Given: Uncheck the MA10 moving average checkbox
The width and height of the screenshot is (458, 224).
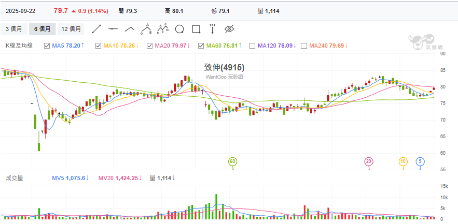Looking at the screenshot, I should pyautogui.click(x=99, y=46).
